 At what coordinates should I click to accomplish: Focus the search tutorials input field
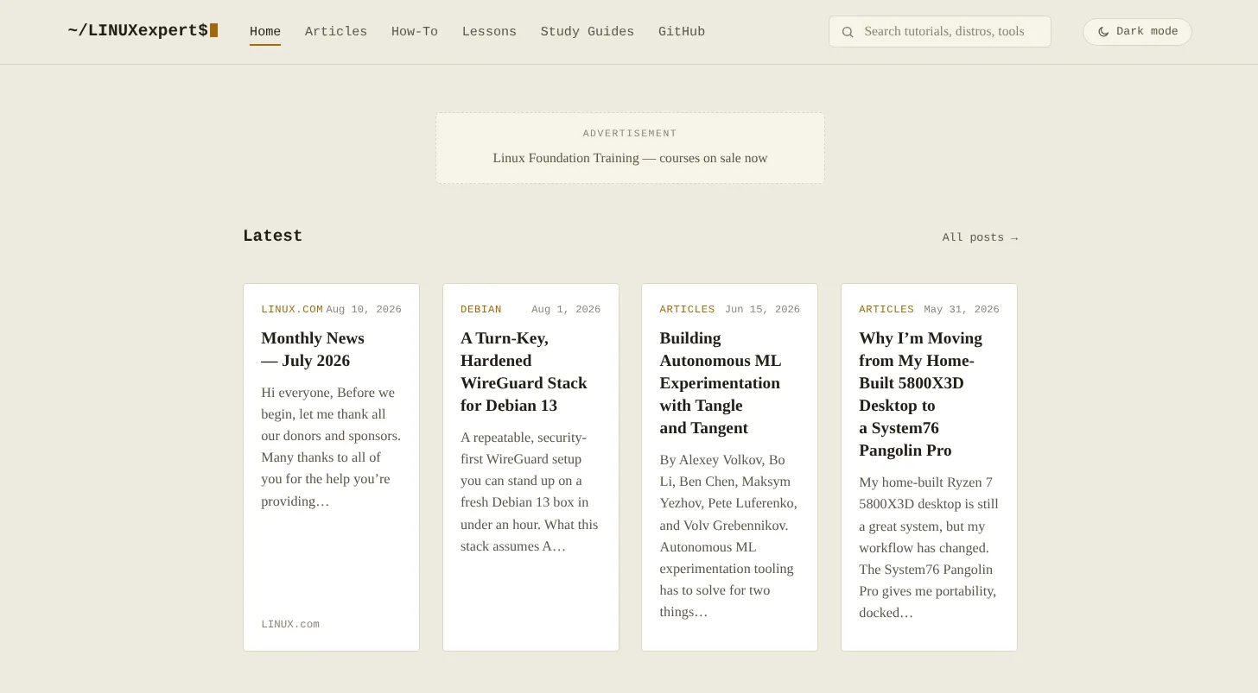point(940,32)
